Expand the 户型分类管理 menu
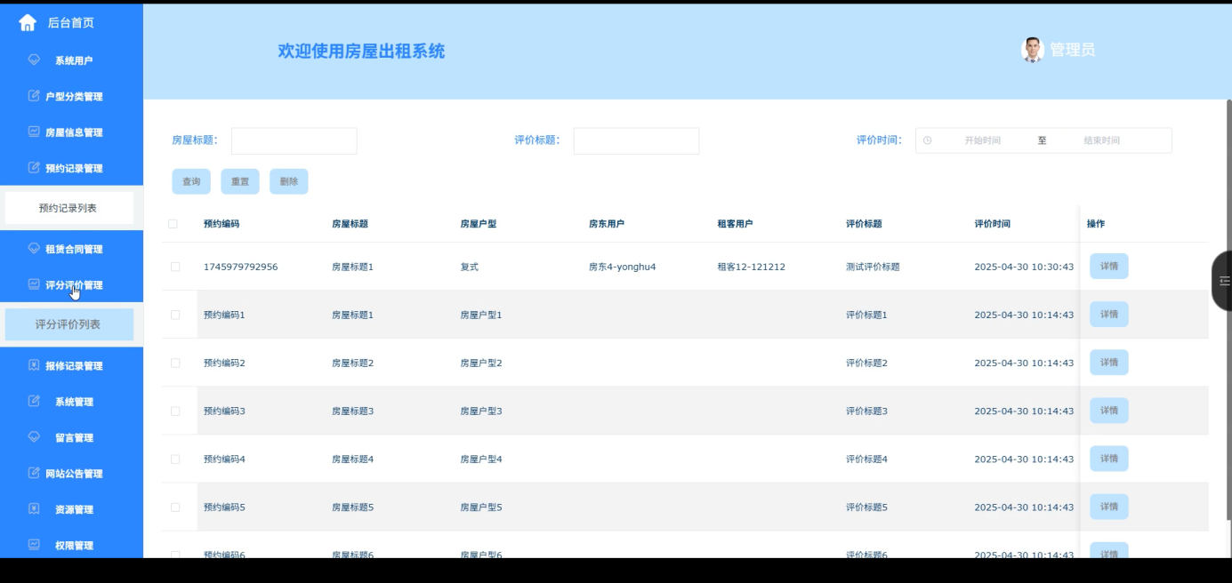This screenshot has width=1232, height=583. point(71,96)
